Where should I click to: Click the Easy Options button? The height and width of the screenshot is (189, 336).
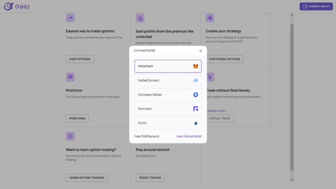80,59
